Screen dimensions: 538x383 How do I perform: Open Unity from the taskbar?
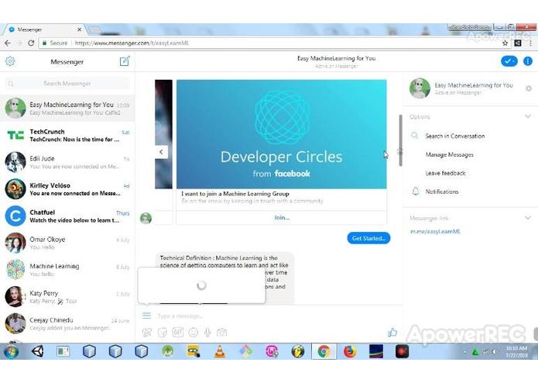click(37, 351)
